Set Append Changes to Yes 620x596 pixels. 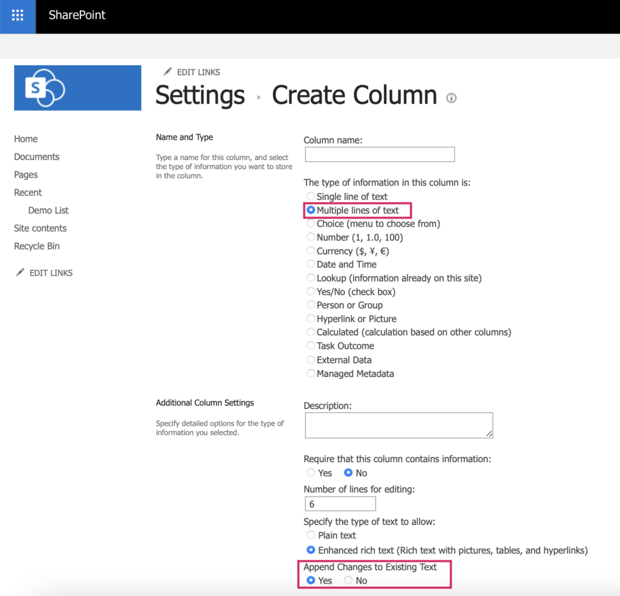(x=311, y=580)
